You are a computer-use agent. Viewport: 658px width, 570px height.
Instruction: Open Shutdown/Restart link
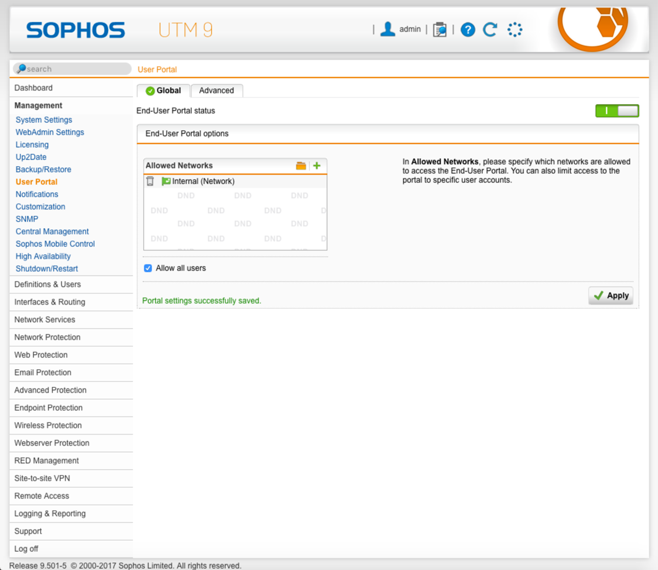click(x=47, y=269)
